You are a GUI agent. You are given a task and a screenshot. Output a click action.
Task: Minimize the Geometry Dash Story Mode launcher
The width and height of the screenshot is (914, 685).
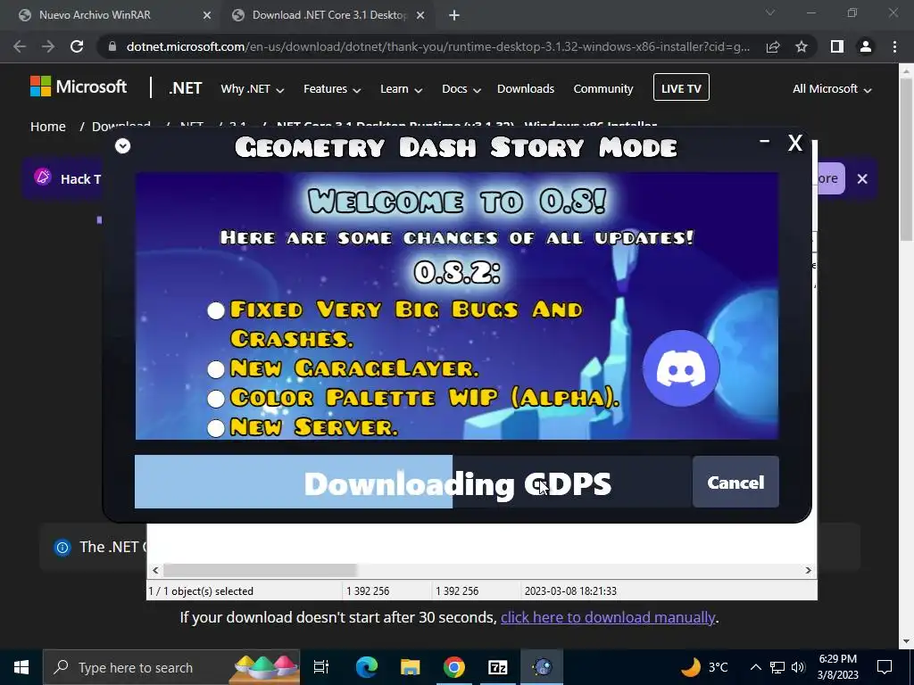[764, 141]
